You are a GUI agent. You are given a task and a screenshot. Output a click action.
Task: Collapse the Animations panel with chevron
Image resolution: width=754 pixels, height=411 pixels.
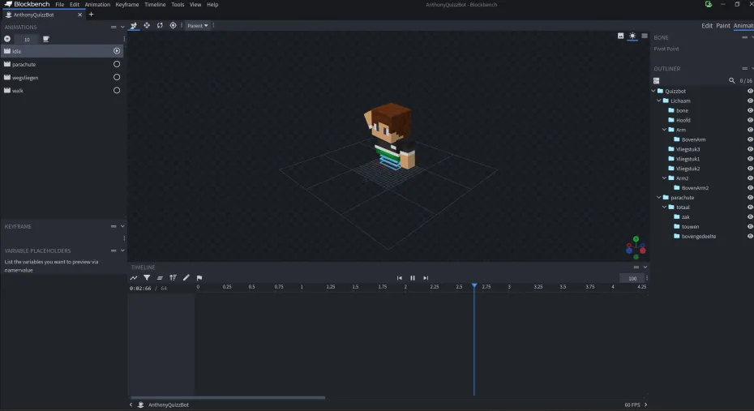coord(122,27)
